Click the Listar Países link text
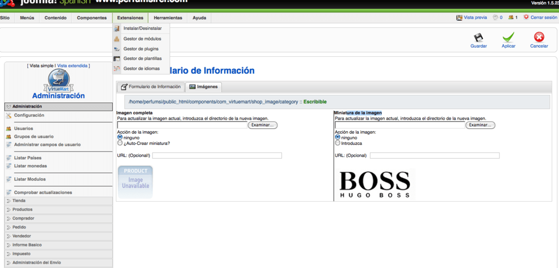This screenshot has width=559, height=268. pyautogui.click(x=27, y=158)
